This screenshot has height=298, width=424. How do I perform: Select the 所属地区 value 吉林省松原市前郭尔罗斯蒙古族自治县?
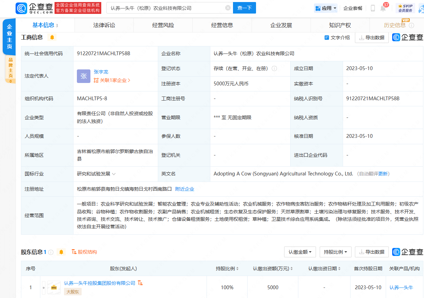(115, 155)
